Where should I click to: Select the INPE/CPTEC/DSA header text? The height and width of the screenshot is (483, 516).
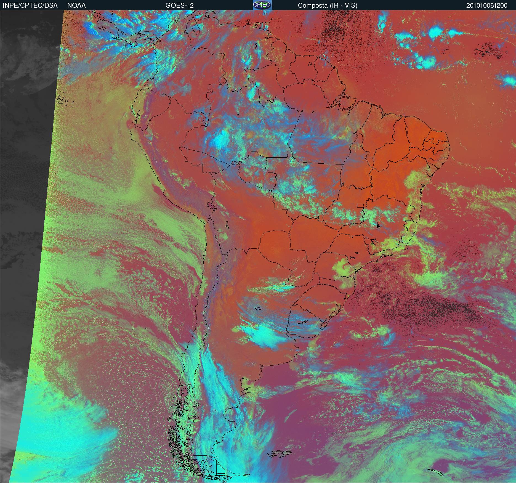[x=30, y=6]
